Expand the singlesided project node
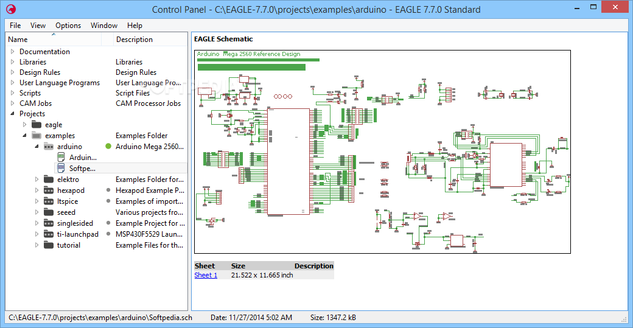This screenshot has height=328, width=633. click(37, 223)
